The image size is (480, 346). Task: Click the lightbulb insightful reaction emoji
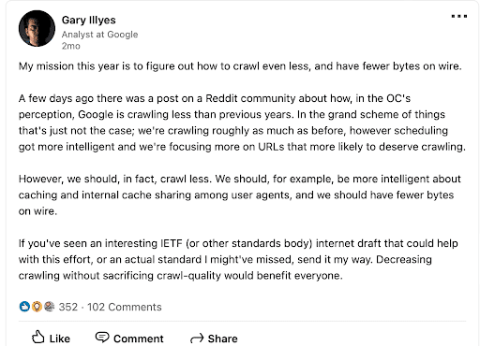coord(37,307)
